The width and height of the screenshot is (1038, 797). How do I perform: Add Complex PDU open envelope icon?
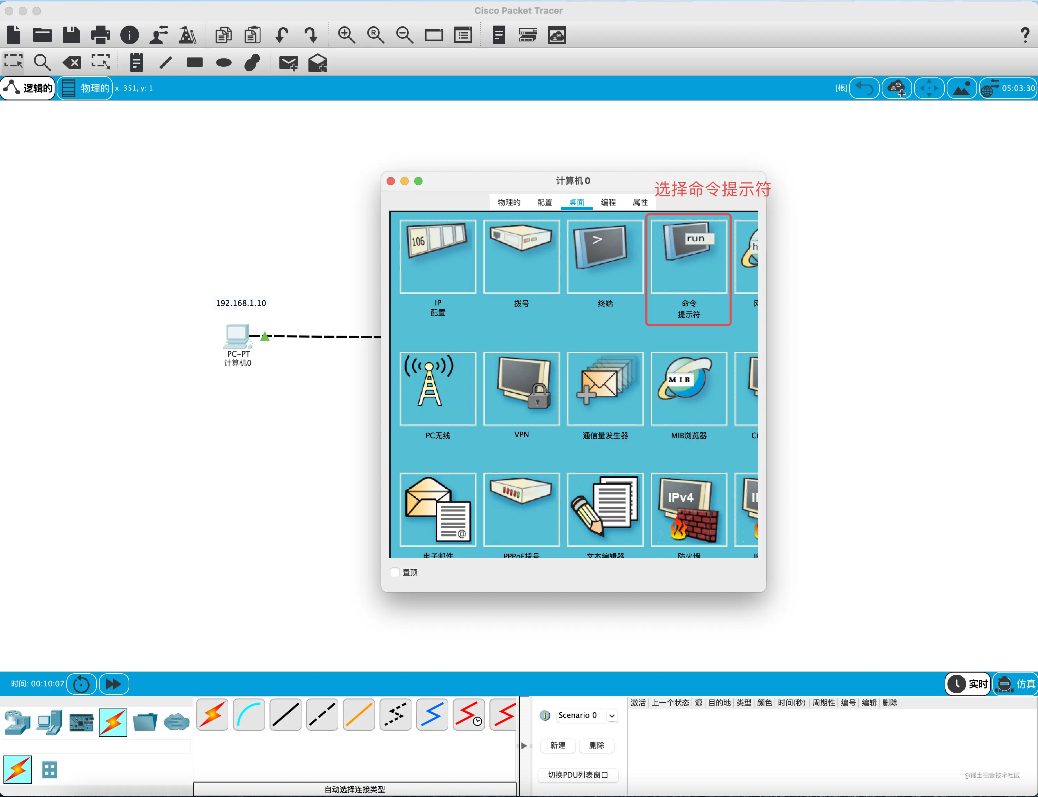coord(317,63)
